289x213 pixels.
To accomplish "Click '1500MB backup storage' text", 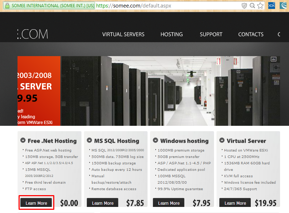I will click(x=114, y=163).
